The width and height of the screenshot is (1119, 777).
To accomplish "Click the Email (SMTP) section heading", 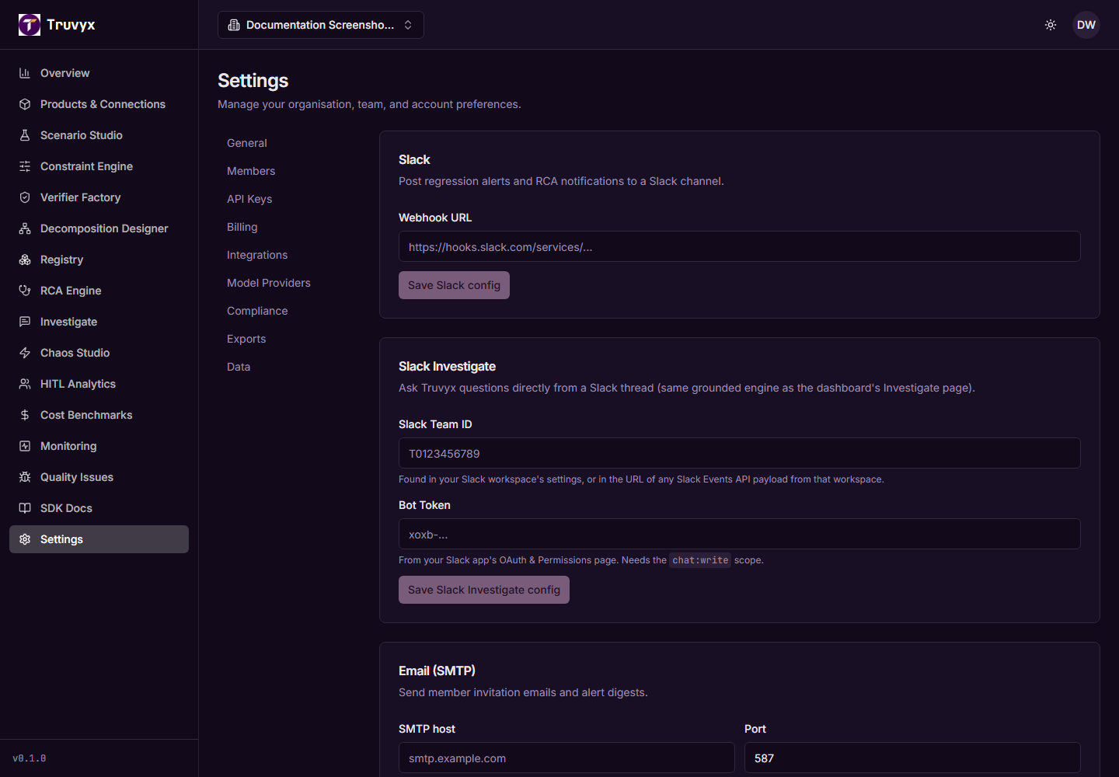I will point(437,671).
